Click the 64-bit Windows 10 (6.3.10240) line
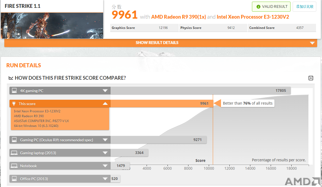This screenshot has width=322, height=187. pos(36,126)
